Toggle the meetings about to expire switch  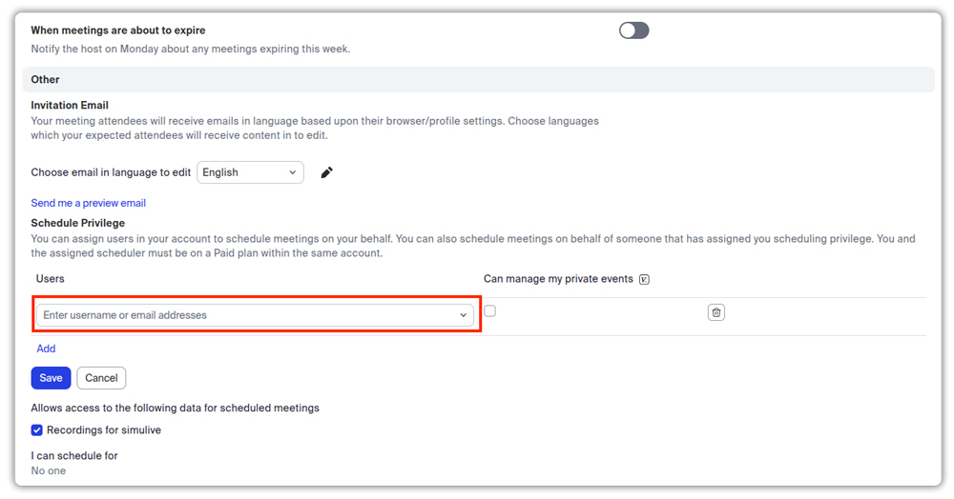point(633,30)
